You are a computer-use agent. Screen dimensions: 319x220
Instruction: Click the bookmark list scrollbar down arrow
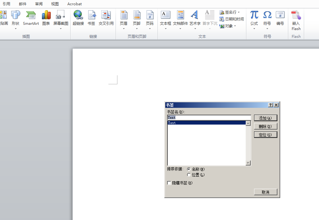click(248, 163)
